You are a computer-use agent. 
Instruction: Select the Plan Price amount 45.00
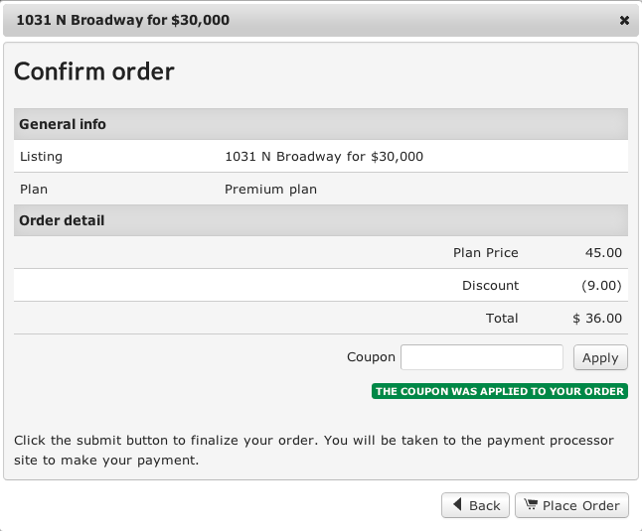603,252
